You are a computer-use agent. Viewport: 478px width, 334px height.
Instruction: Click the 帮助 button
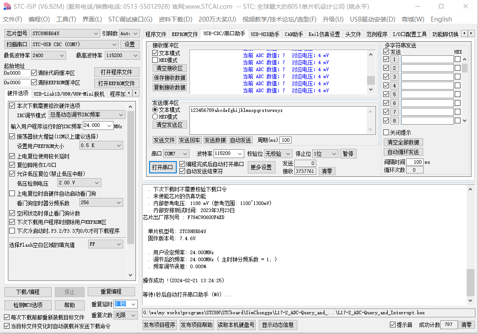point(69,305)
